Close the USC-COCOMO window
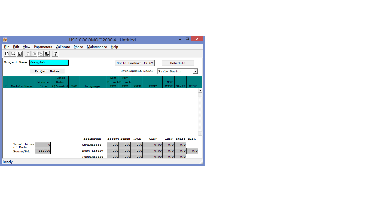Viewport: 372px width, 209px height. 197,39
